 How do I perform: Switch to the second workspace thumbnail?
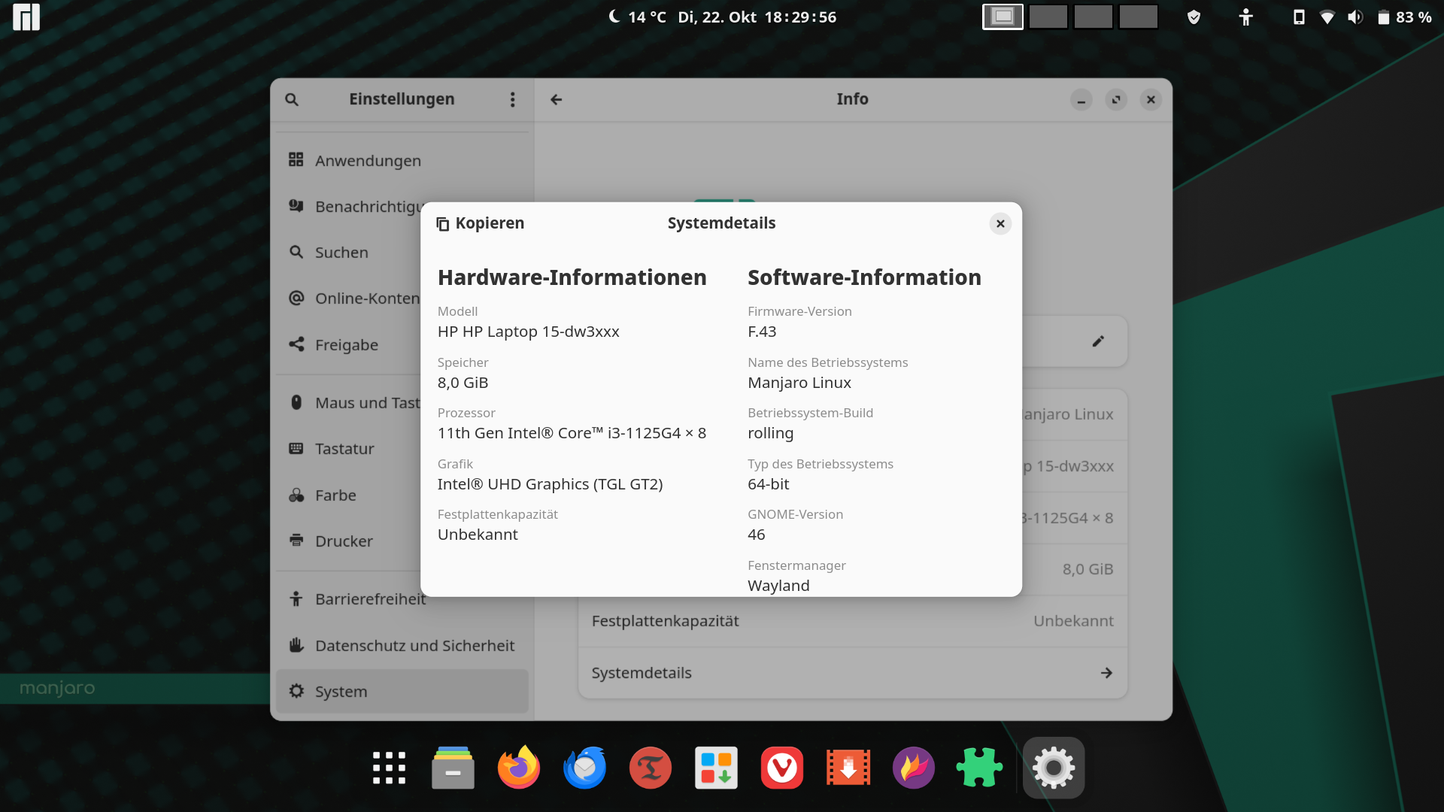(x=1048, y=17)
